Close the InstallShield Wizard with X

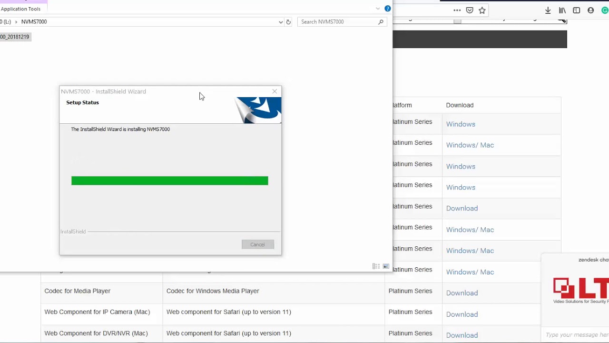click(x=275, y=91)
